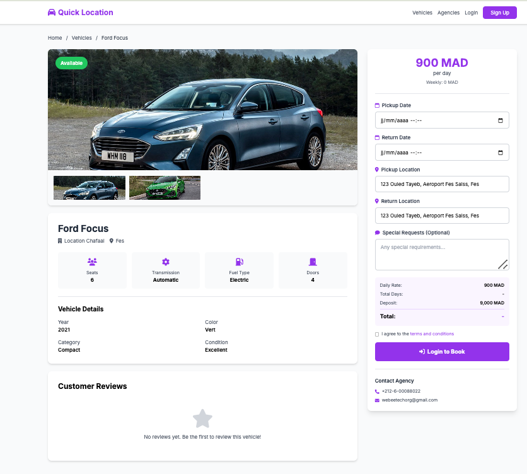This screenshot has height=474, width=527.
Task: Click the Sign Up button
Action: 500,13
